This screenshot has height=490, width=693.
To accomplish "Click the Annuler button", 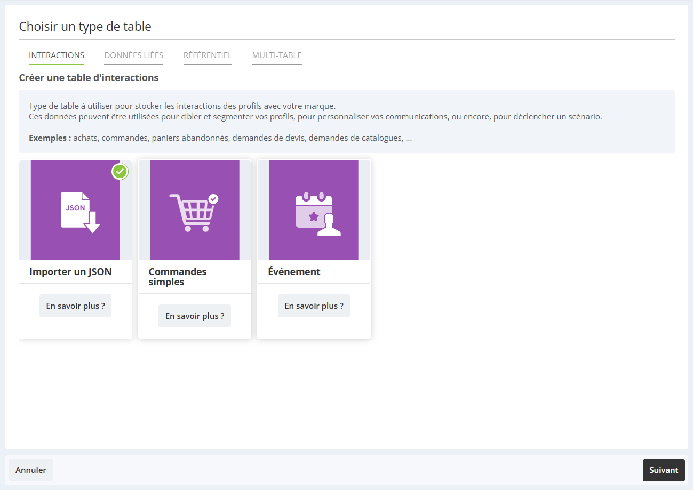I will 31,470.
